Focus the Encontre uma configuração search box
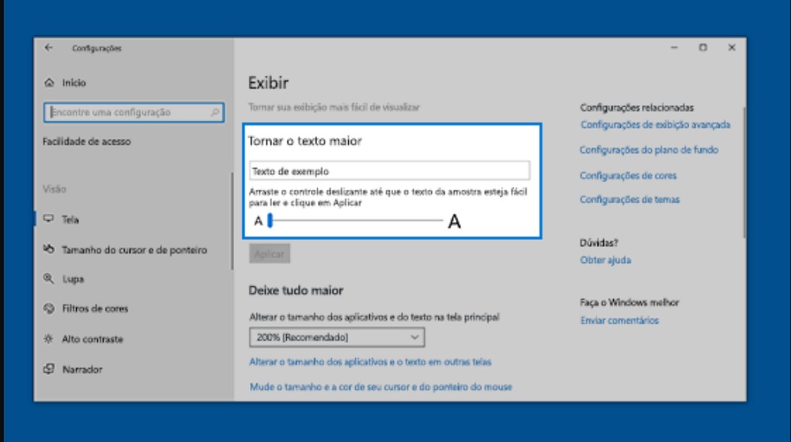The width and height of the screenshot is (791, 442). point(134,112)
